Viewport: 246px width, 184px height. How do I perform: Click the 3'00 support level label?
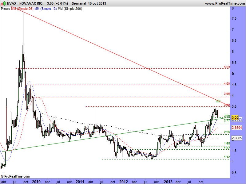tap(227, 116)
